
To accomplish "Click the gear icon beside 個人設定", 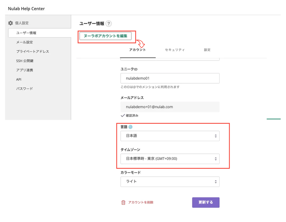I will (x=11, y=23).
